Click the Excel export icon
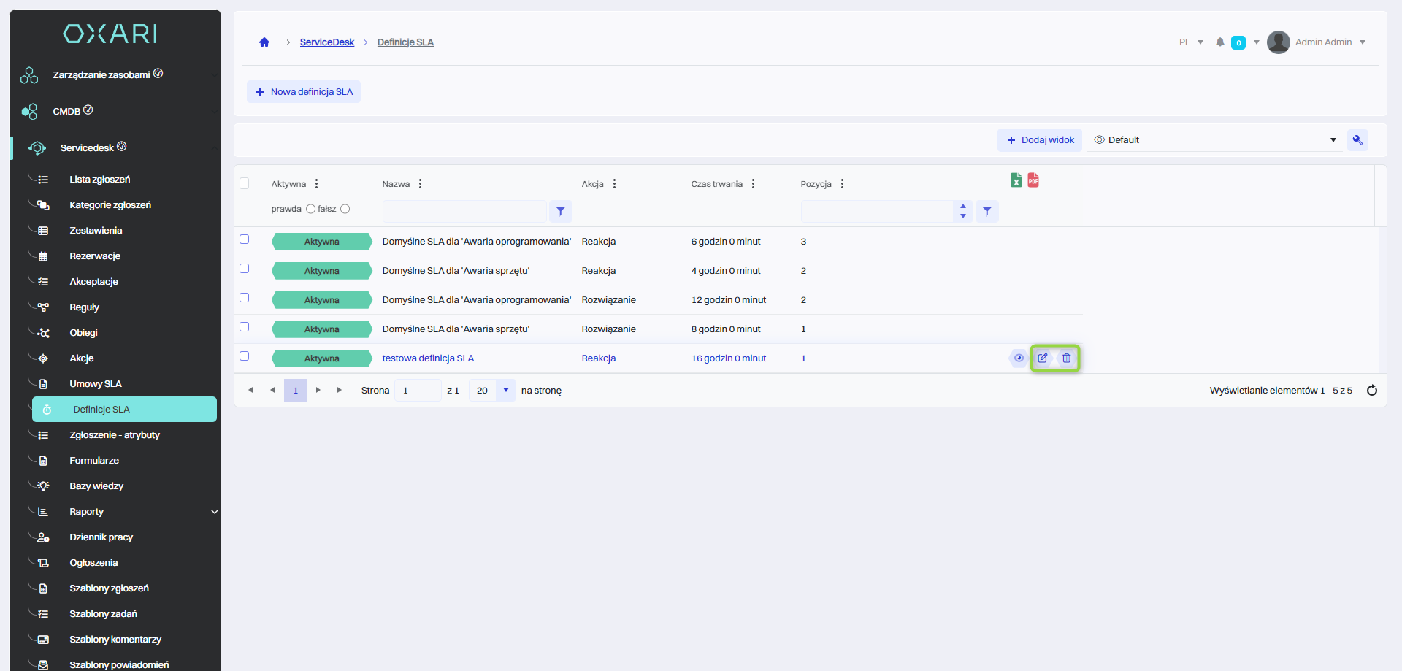 point(1016,180)
